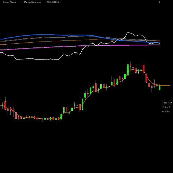Click the tallest green candle at the price peak

[x=128, y=70]
